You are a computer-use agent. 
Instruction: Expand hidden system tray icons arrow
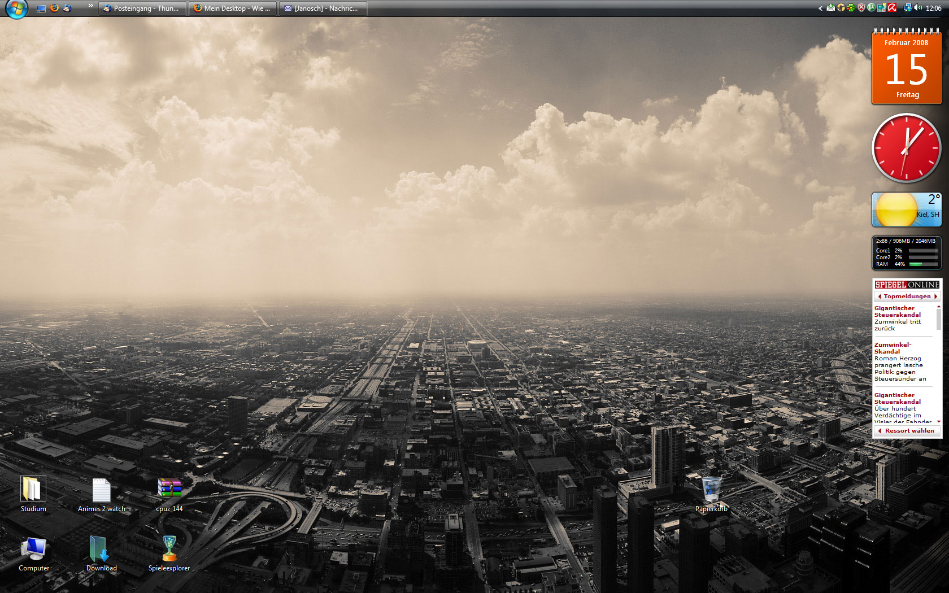pos(820,8)
